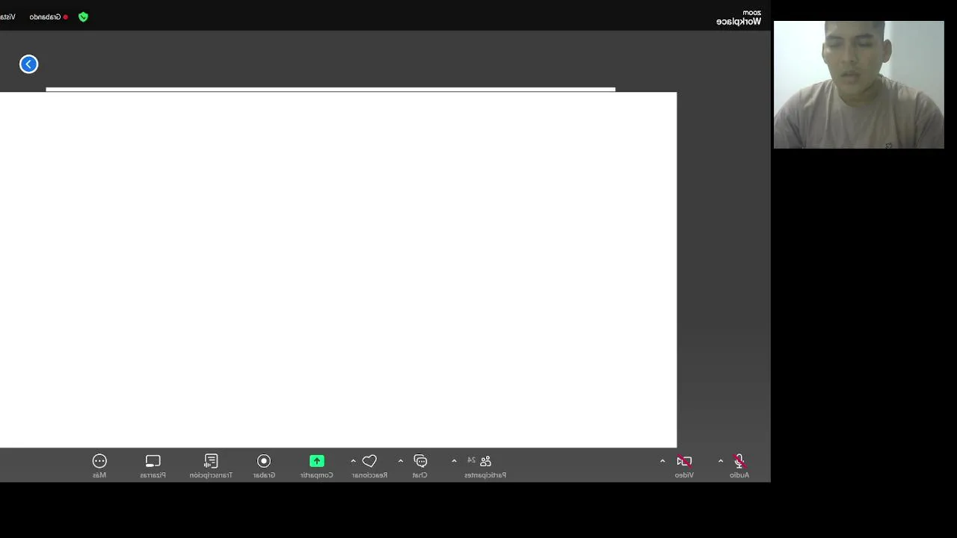
Task: Click the Grabar record button
Action: (264, 466)
